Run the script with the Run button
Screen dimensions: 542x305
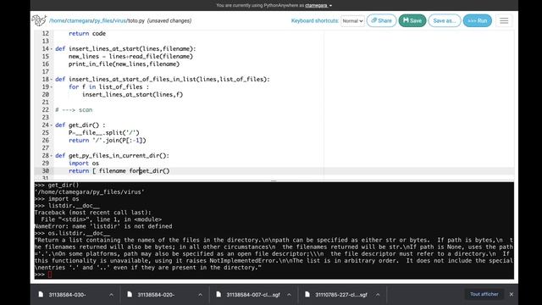477,20
